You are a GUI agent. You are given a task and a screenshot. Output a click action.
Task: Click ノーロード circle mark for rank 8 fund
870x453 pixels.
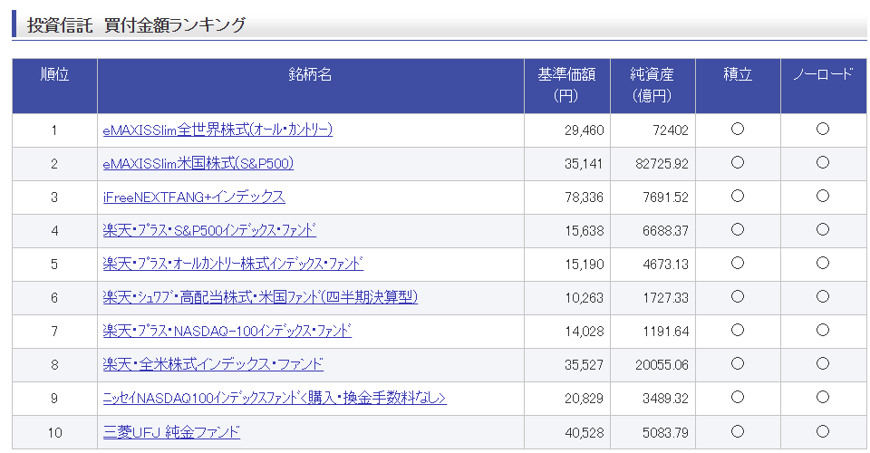(823, 363)
